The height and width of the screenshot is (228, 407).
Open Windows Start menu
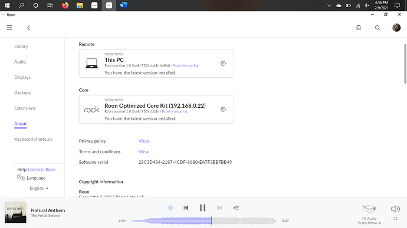pos(7,5)
